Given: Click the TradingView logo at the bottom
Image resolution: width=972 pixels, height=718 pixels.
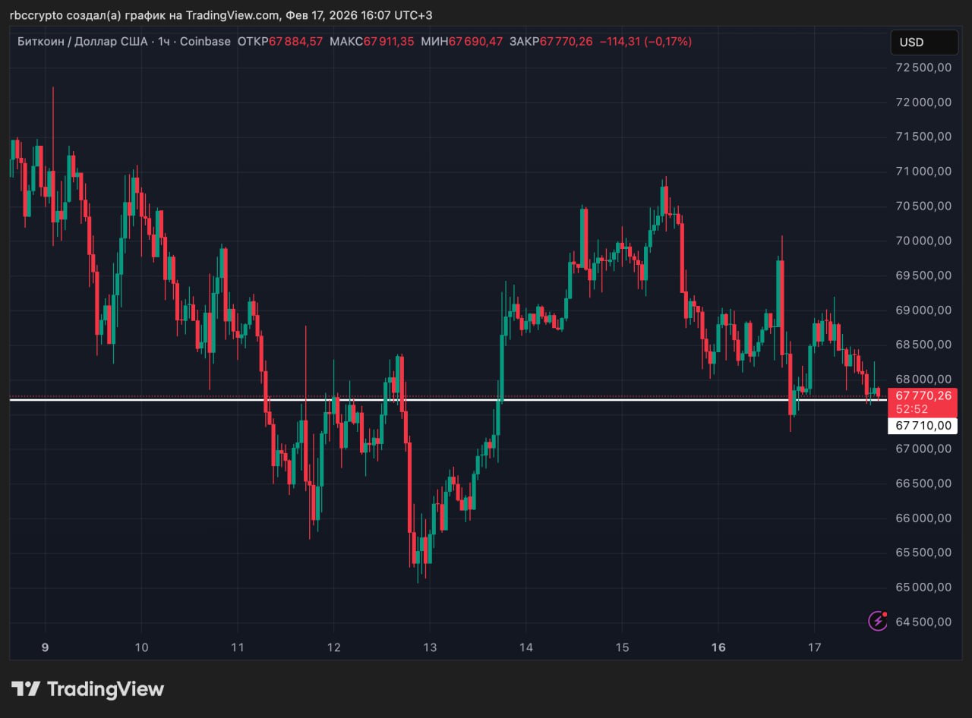Looking at the screenshot, I should point(87,689).
